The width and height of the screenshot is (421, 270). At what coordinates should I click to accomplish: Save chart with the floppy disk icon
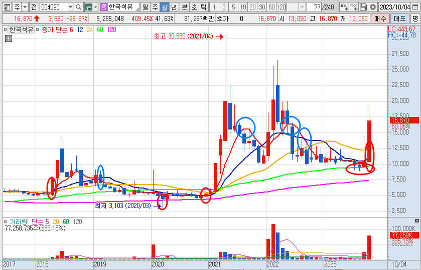[x=363, y=7]
